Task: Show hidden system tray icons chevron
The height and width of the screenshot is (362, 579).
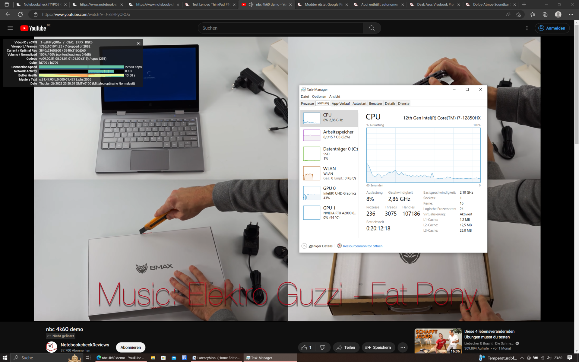Action: pos(522,358)
